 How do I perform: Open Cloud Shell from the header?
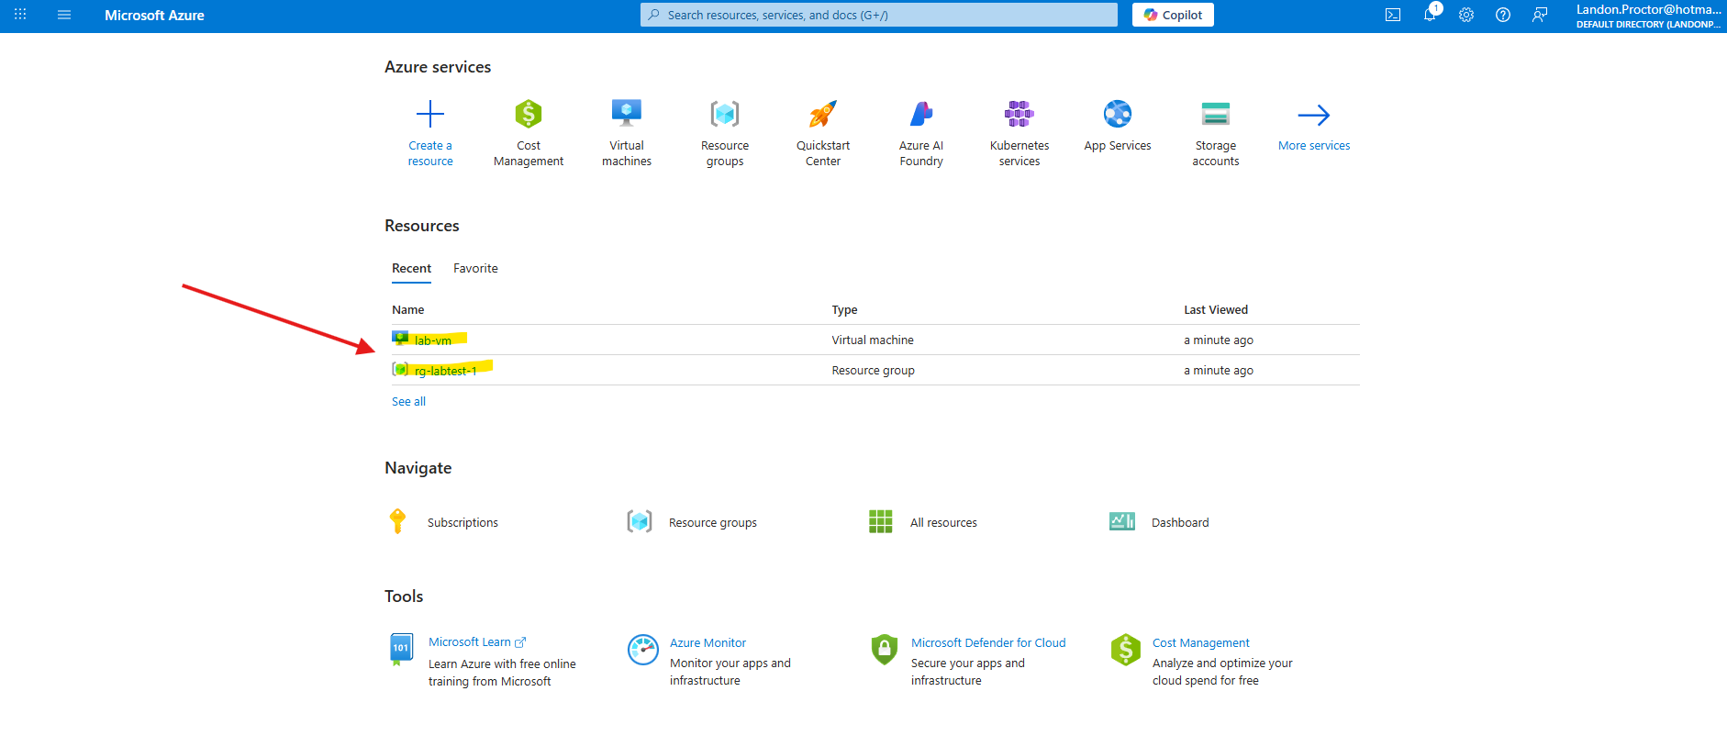(x=1393, y=15)
